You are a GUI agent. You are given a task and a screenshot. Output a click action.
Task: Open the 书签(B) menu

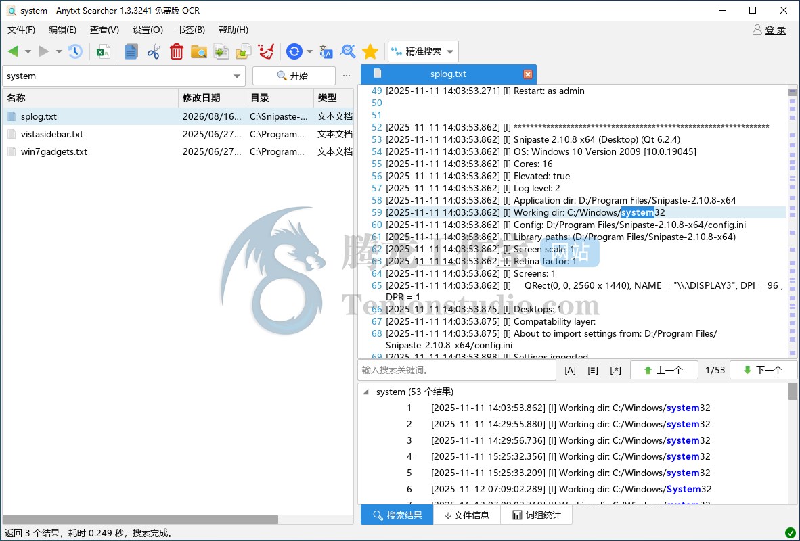click(191, 30)
